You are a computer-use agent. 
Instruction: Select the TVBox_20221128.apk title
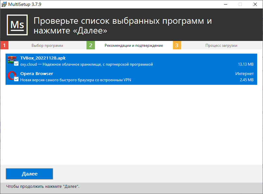point(43,58)
